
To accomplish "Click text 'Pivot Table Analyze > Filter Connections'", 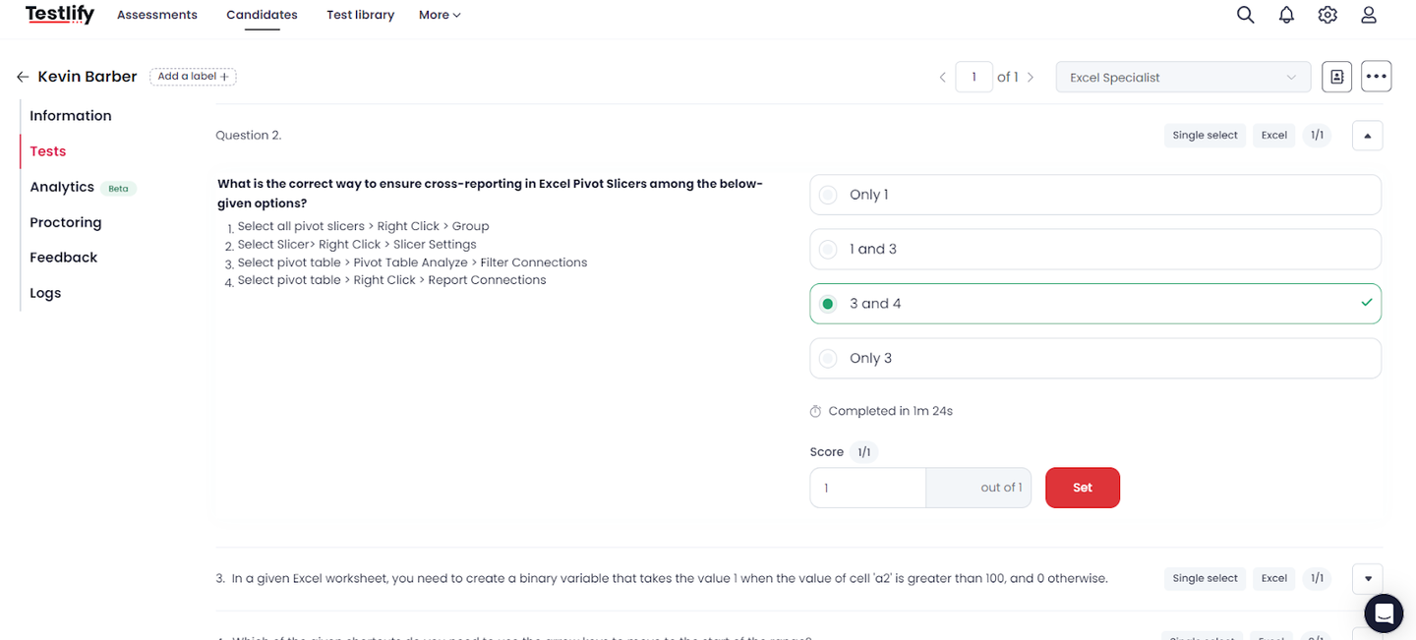I will 470,262.
